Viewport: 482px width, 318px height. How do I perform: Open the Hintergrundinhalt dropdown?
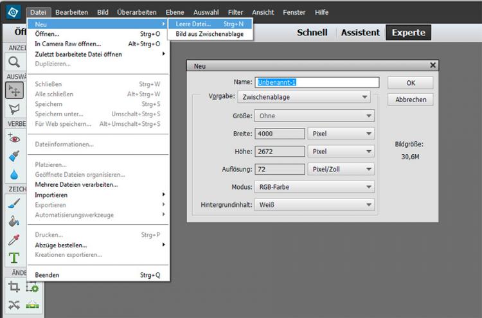(x=314, y=205)
